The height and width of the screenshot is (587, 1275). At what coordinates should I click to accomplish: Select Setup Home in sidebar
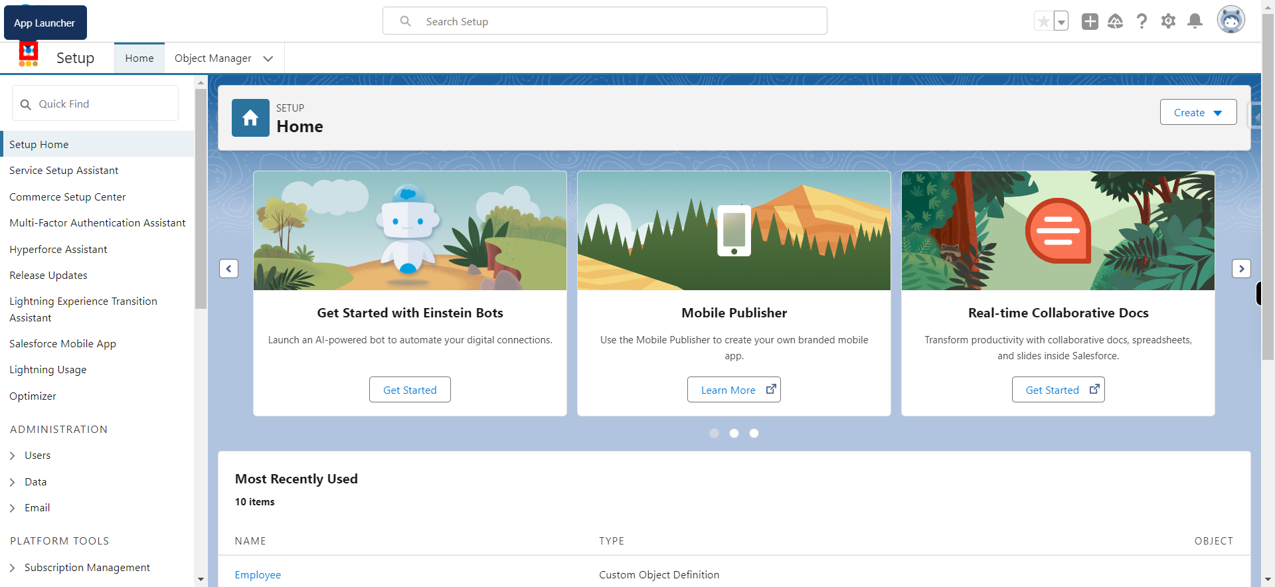click(98, 144)
